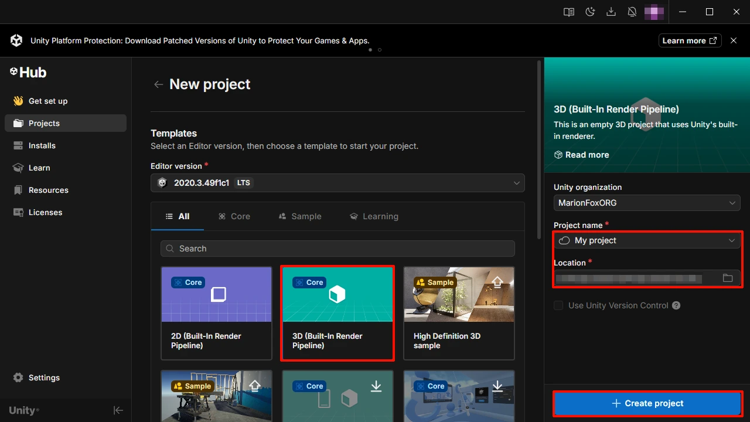Click the Learn more banner button
Image resolution: width=750 pixels, height=422 pixels.
689,40
